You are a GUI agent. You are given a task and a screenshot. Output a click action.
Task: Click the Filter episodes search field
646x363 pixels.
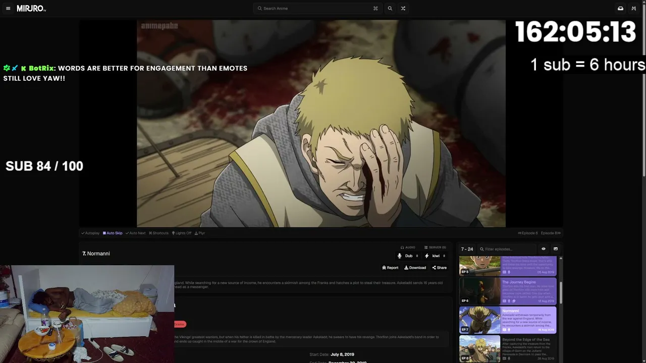click(x=507, y=249)
